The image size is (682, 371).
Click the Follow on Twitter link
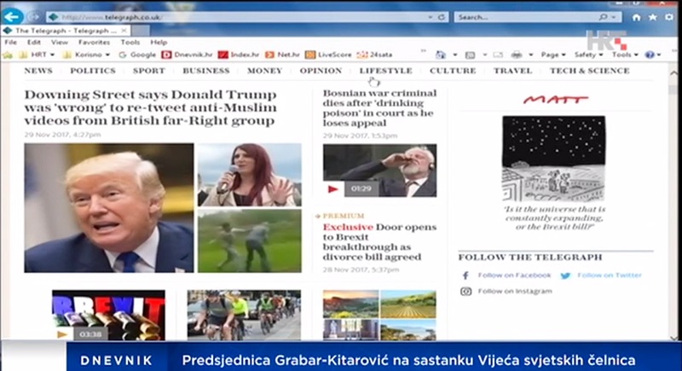(610, 275)
